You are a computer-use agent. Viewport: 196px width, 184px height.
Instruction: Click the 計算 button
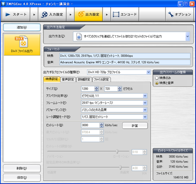pos(135,126)
